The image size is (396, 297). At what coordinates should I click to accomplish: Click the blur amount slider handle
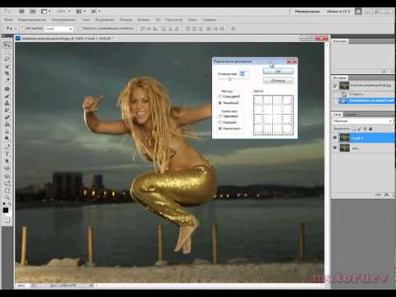point(230,79)
